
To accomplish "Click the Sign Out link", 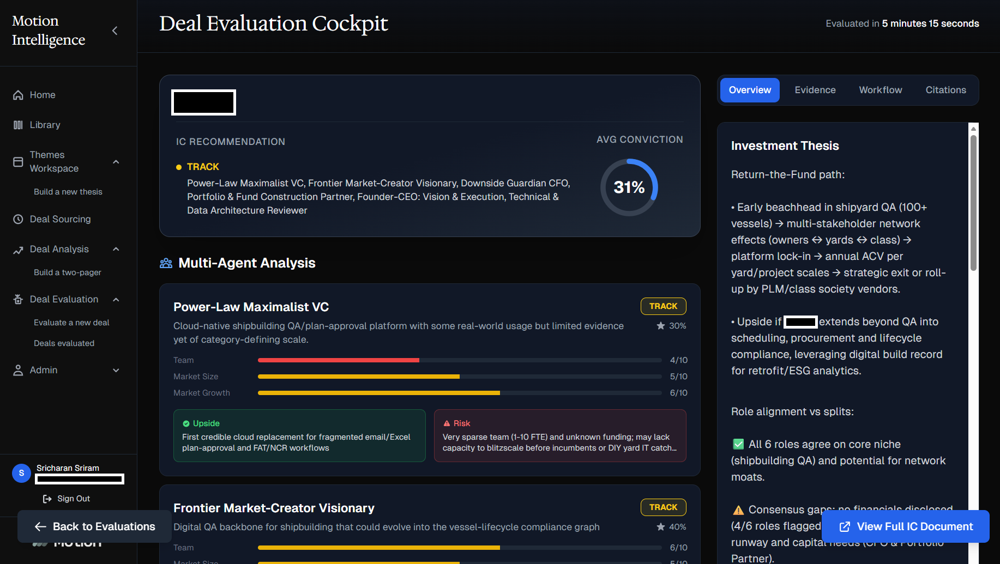I will coord(67,499).
